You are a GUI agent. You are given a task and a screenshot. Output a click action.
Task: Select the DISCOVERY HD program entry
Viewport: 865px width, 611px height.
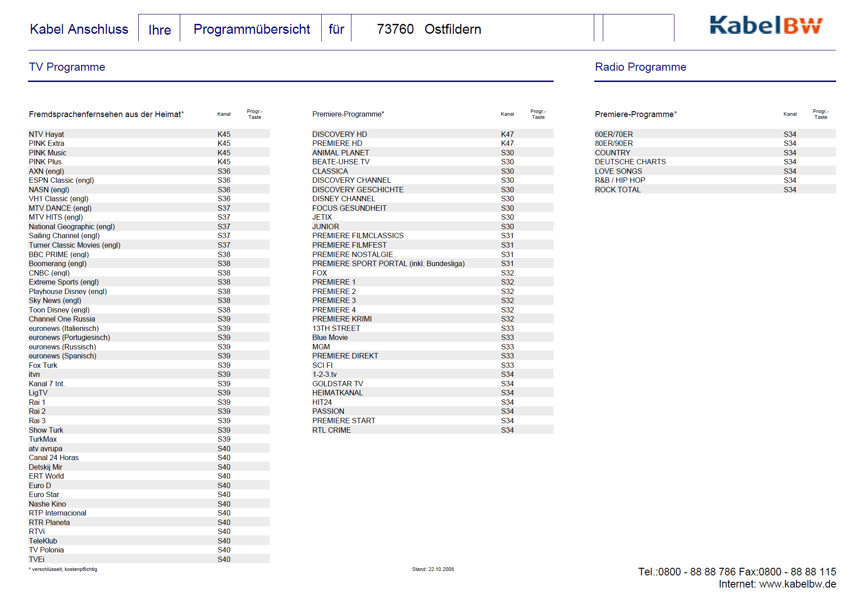(339, 134)
